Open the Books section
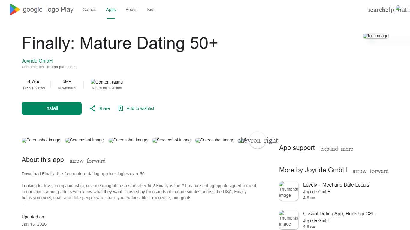Screen dimensions: 410x230 pyautogui.click(x=131, y=10)
